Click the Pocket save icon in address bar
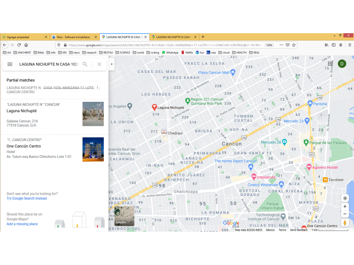This screenshot has height=265, width=354. (x=287, y=45)
